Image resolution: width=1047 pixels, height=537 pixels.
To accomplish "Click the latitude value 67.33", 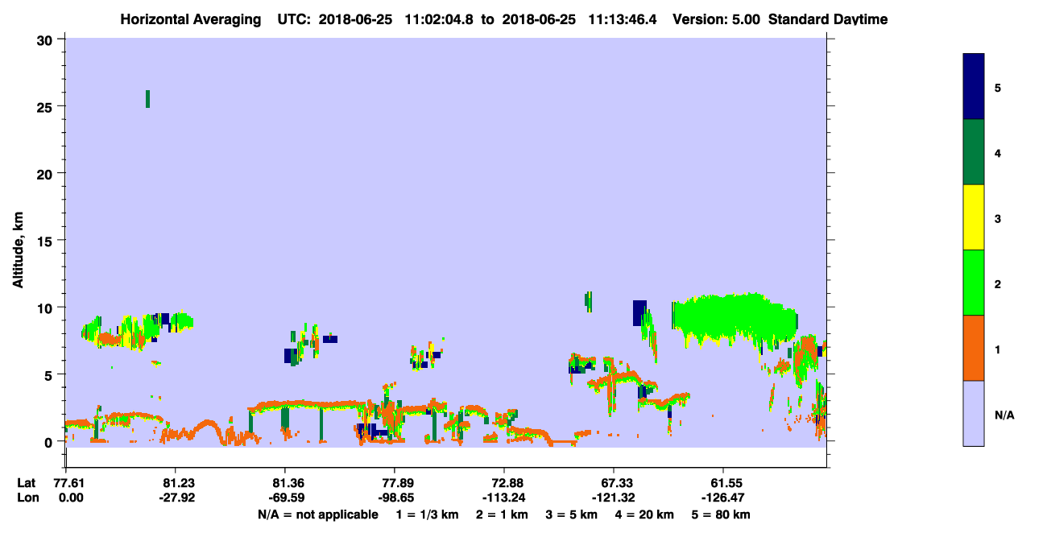I will [x=614, y=482].
